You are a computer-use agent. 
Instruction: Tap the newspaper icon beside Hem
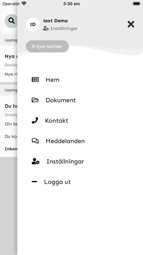pos(35,80)
